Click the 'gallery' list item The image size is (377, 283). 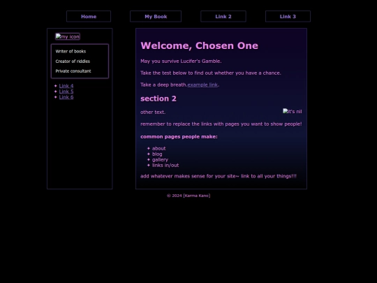point(160,159)
